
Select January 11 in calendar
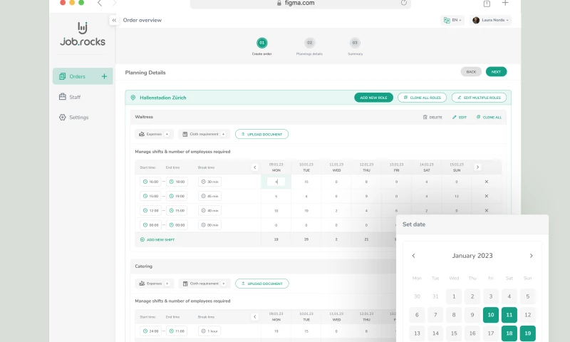click(509, 315)
